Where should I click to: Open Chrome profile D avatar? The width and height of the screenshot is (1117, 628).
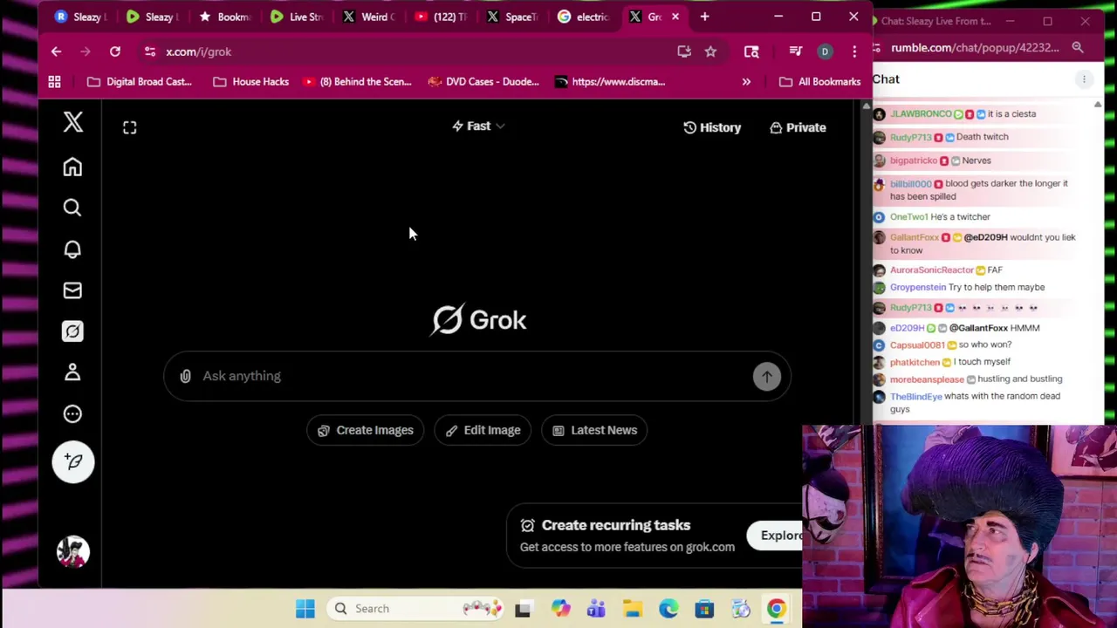pyautogui.click(x=825, y=51)
